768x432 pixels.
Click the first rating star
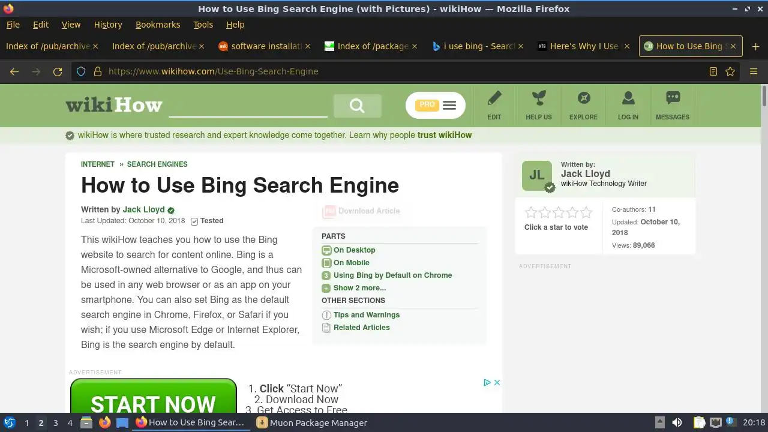pos(531,212)
